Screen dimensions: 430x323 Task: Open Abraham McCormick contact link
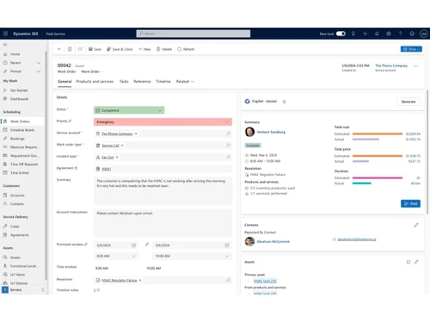pos(273,241)
